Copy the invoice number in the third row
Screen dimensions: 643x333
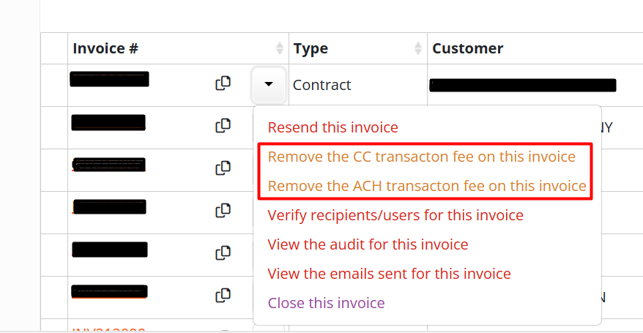[x=223, y=168]
